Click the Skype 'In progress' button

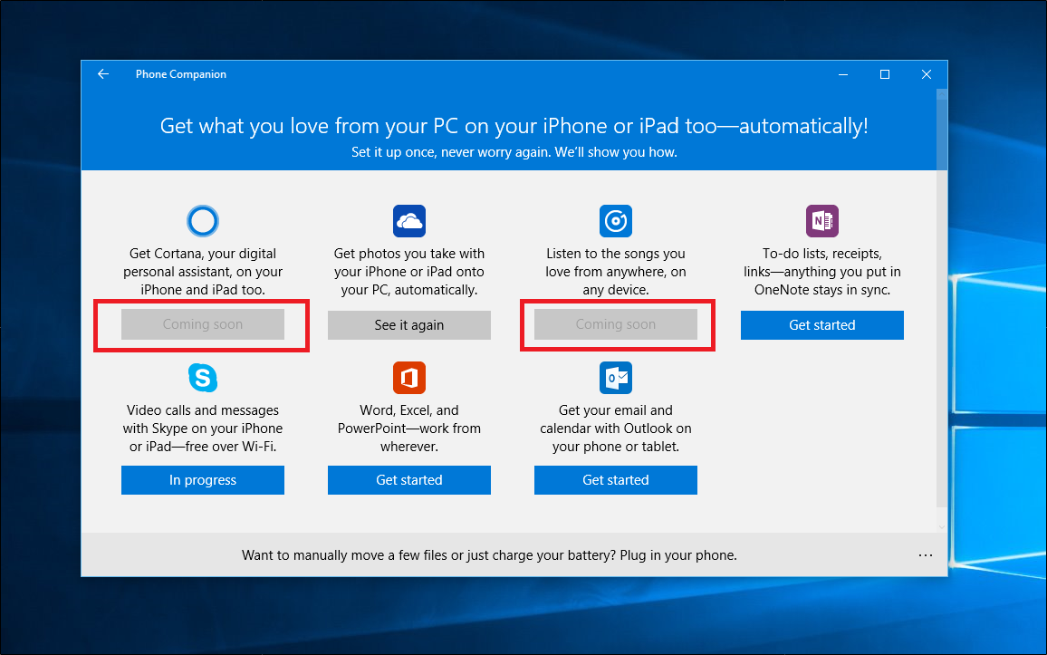tap(203, 480)
